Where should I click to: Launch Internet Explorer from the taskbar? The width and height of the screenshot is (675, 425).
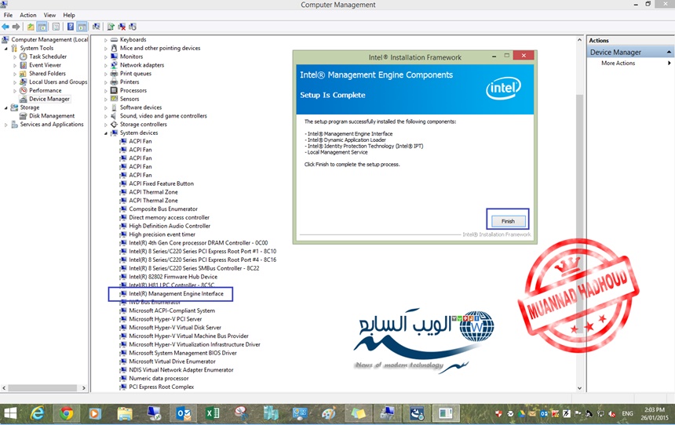(x=38, y=414)
